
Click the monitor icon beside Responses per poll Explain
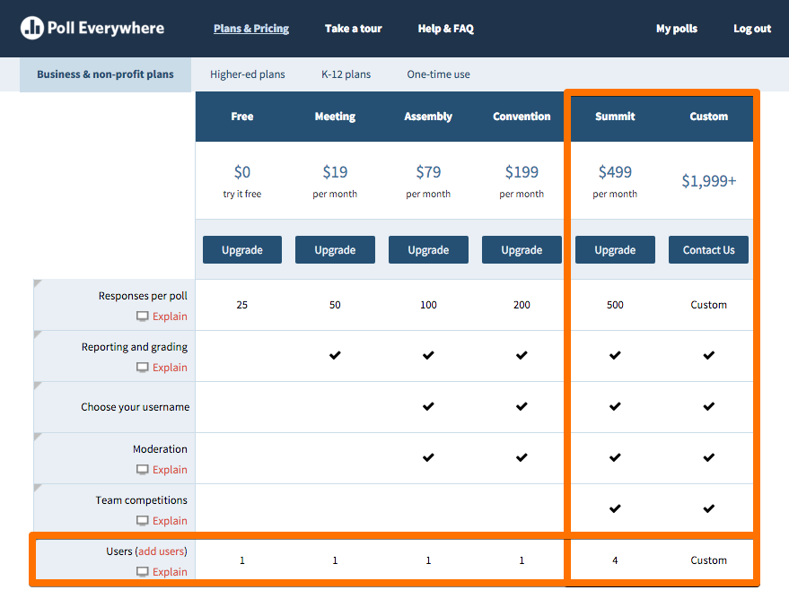[x=143, y=317]
